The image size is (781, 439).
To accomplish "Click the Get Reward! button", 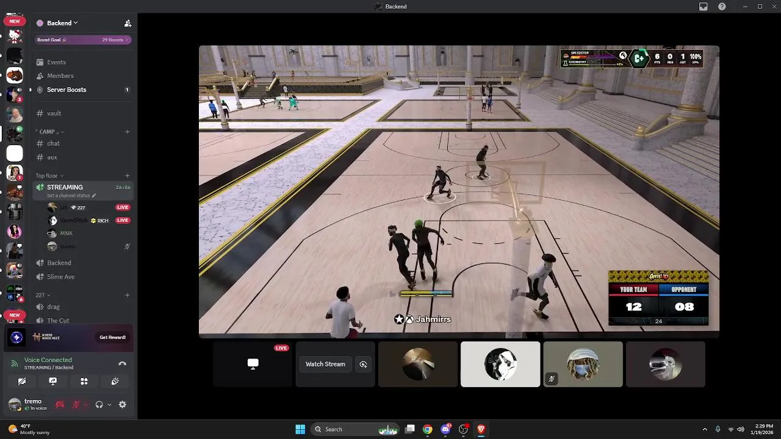I will pos(113,337).
